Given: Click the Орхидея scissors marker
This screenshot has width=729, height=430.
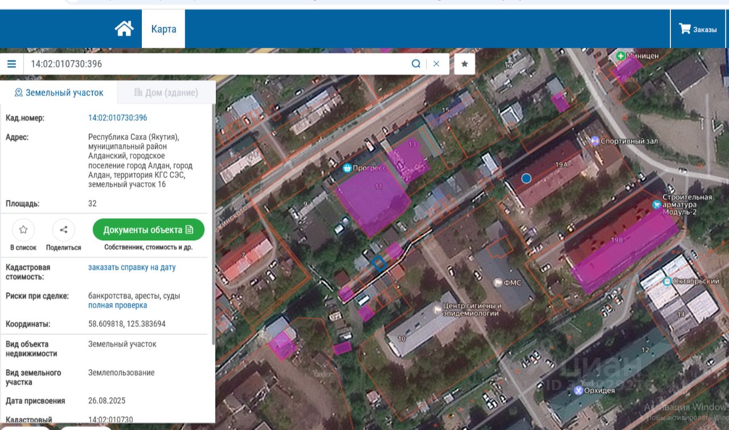Looking at the screenshot, I should point(578,390).
